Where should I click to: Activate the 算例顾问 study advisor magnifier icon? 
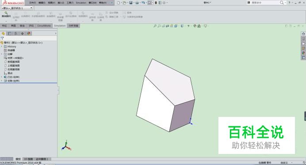coord(6,13)
